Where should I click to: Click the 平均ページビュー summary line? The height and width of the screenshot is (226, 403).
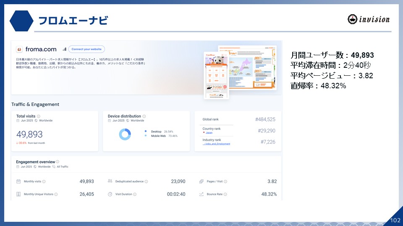[x=332, y=76]
